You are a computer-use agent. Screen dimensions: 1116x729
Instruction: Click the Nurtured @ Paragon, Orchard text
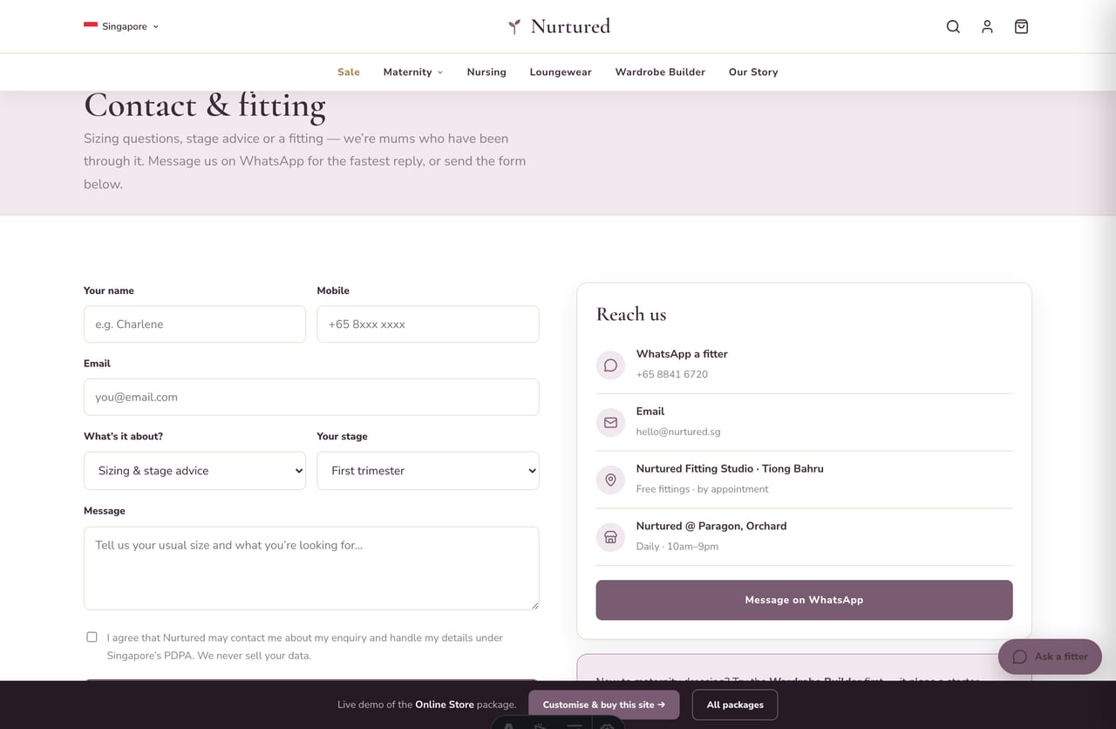[x=711, y=526]
